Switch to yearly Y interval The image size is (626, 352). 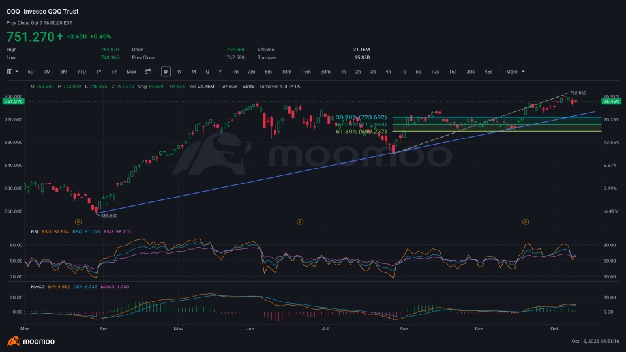220,72
